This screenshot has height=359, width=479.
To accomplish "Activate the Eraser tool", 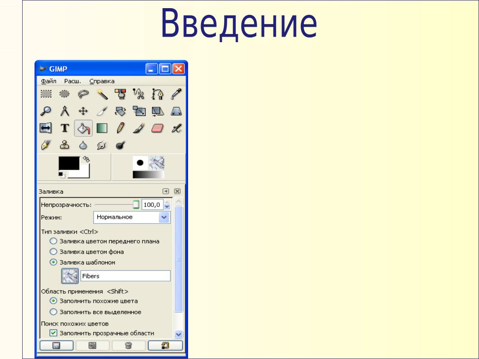I will click(x=158, y=128).
